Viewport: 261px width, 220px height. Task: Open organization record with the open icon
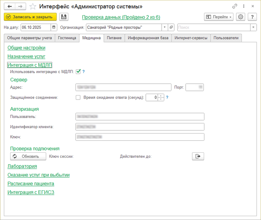tap(171, 27)
